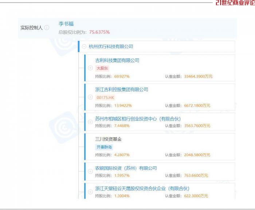This screenshot has height=210, width=255.
Task: Select the 1.3004% shareholding value
Action: point(122,196)
